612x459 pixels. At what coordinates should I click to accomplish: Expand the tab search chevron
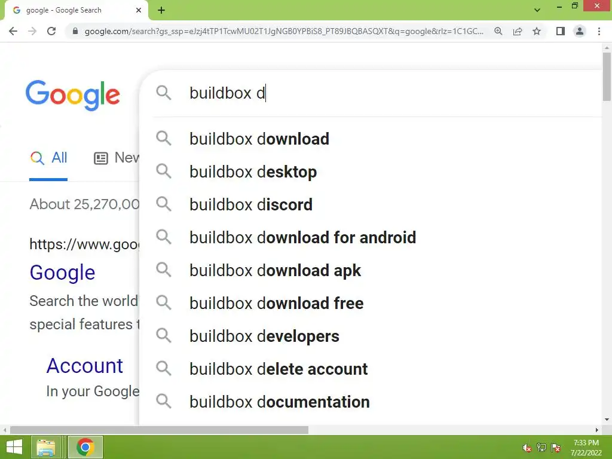coord(537,10)
